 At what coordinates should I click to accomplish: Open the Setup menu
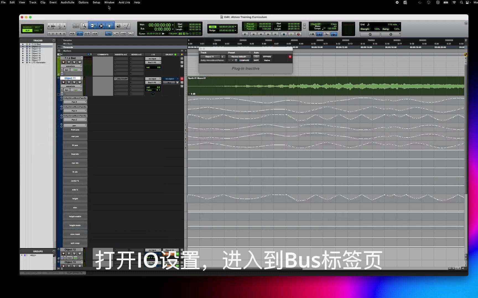[96, 2]
